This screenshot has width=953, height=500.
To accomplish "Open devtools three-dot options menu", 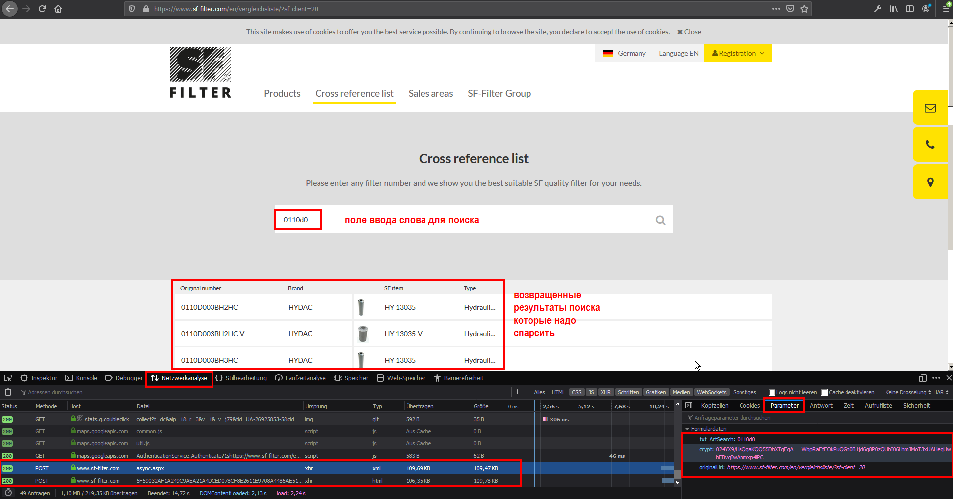I will (936, 378).
